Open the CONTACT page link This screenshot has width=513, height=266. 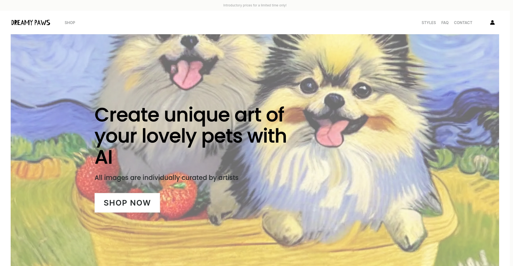pyautogui.click(x=463, y=23)
